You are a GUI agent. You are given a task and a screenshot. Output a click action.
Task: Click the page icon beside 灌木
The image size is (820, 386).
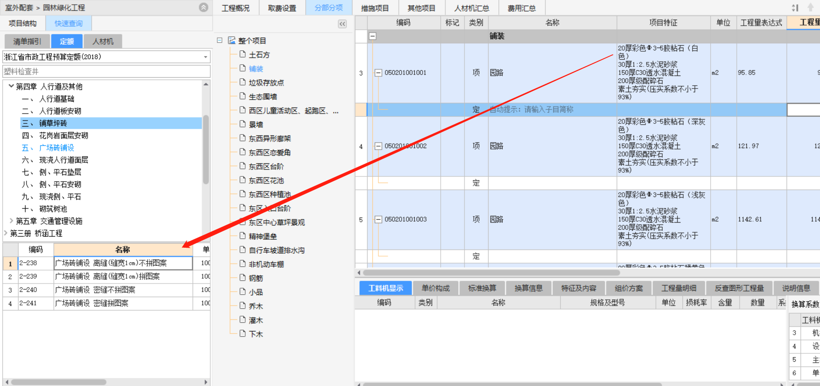click(x=242, y=319)
